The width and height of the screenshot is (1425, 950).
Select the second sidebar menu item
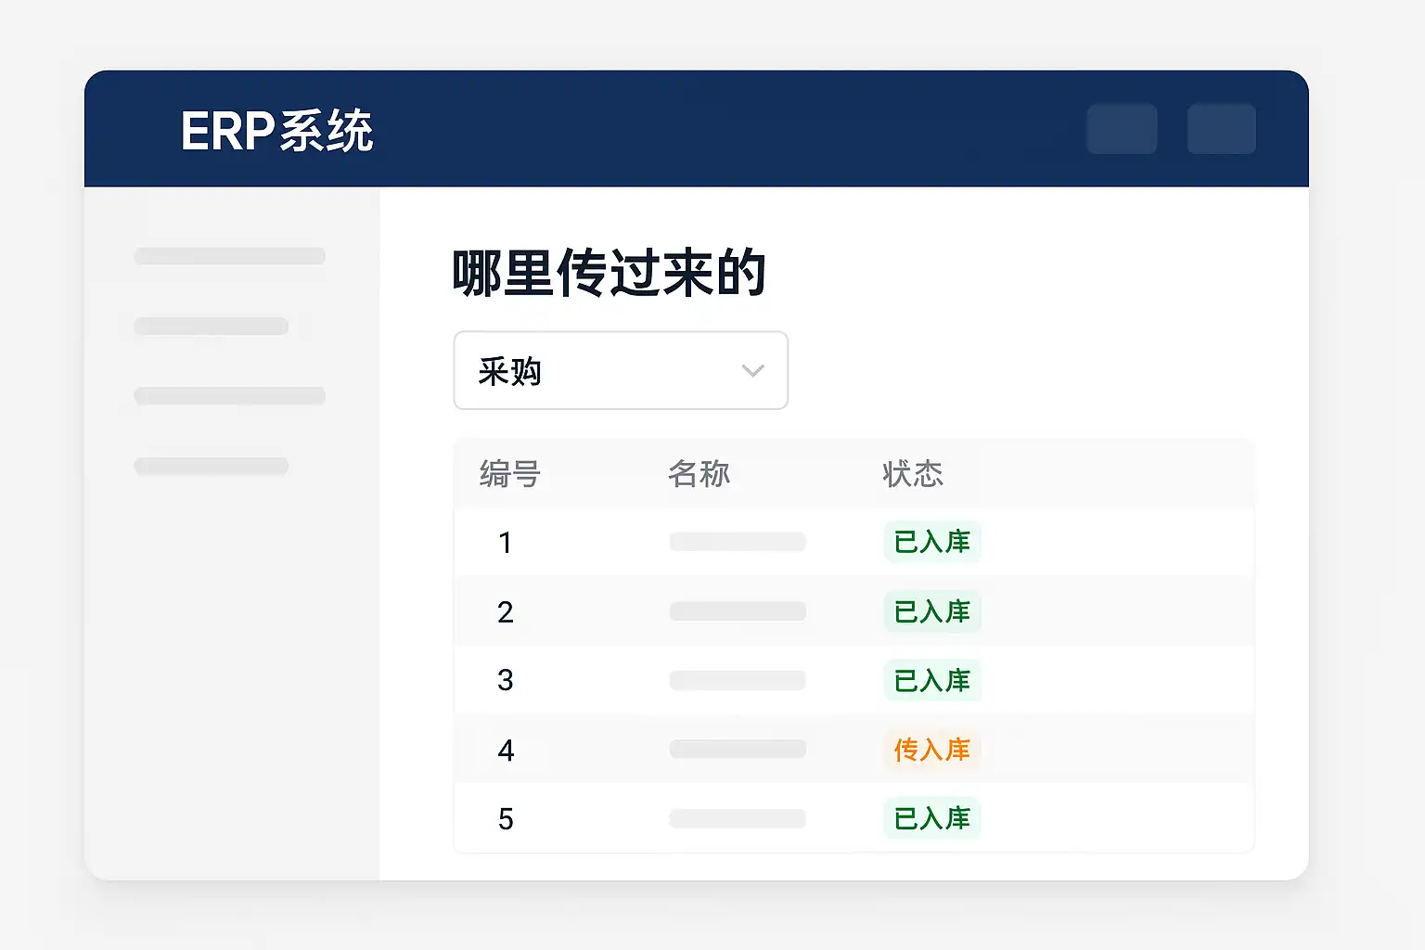[x=211, y=327]
